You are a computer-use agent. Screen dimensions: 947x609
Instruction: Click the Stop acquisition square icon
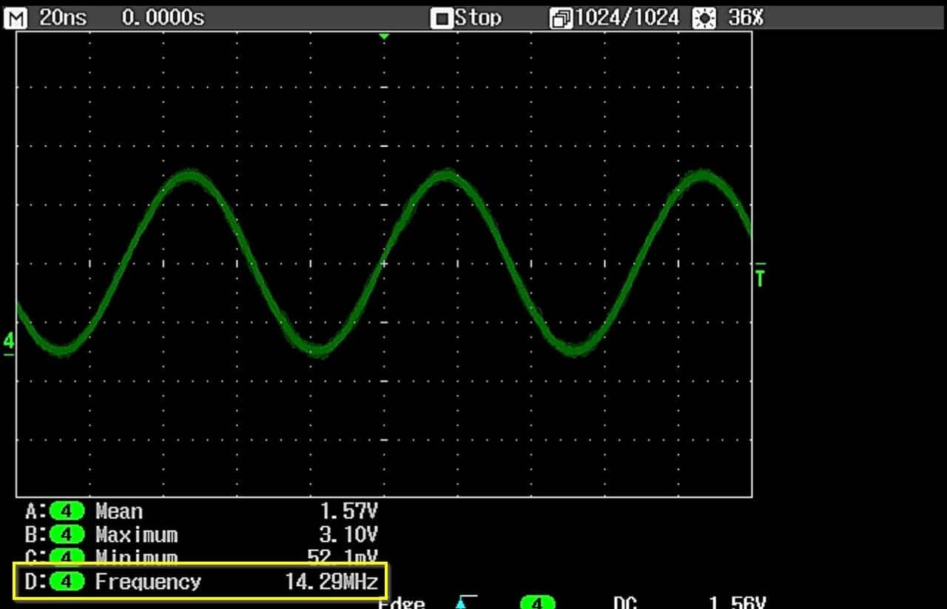tap(442, 18)
